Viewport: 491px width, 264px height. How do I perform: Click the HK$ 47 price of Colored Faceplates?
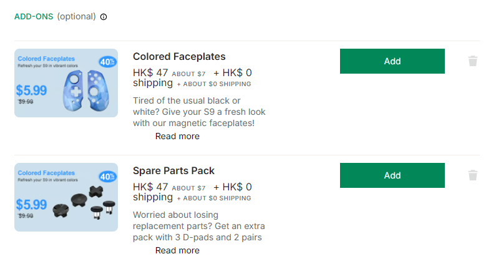pos(150,72)
